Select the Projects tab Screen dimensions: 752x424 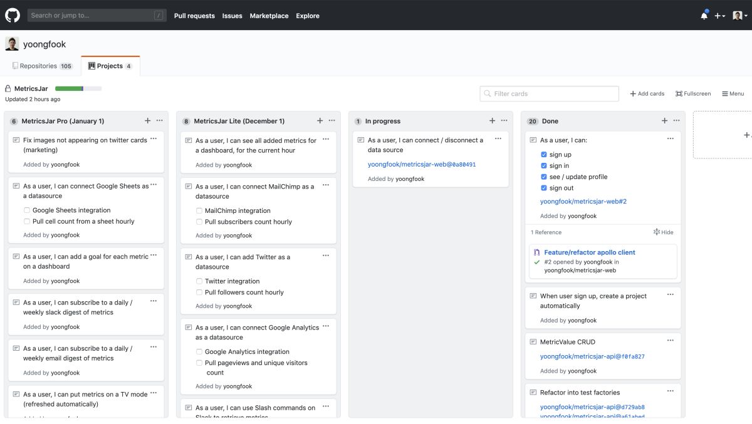pos(110,66)
